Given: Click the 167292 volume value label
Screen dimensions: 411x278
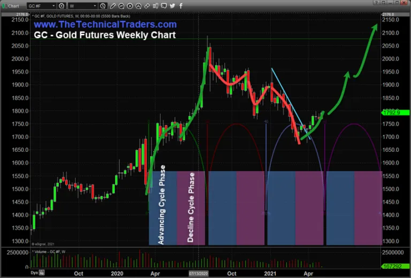Looking at the screenshot, I should (395, 266).
